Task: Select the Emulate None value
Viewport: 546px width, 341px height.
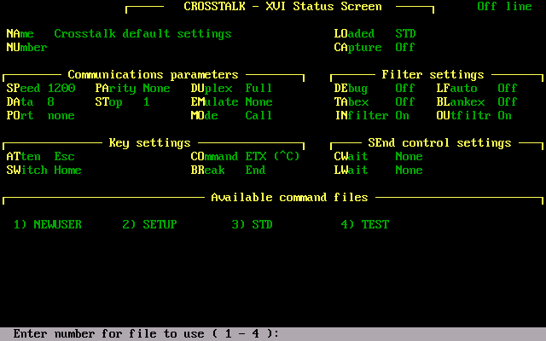Action: 258,102
